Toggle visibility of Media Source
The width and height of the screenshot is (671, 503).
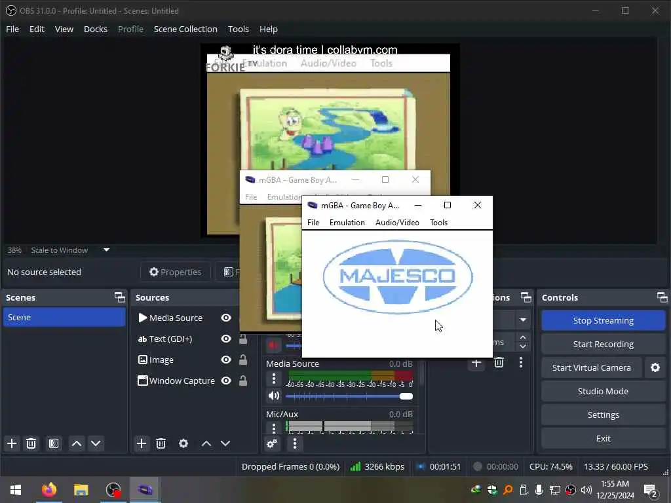click(x=226, y=318)
